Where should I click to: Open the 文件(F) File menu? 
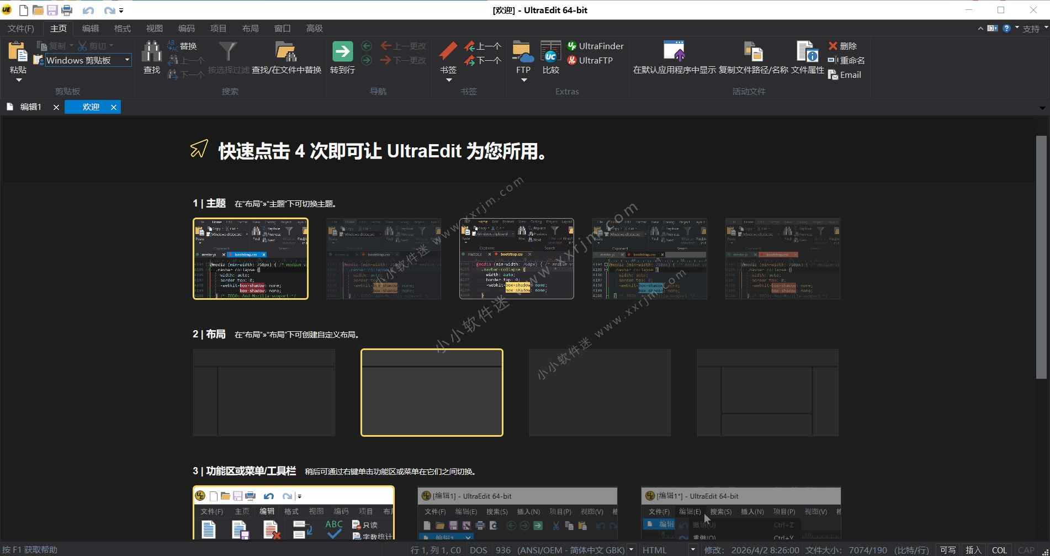(x=21, y=28)
